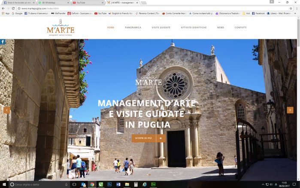The height and width of the screenshot is (188, 300).
Task: Open the Chrome three-dot menu
Action: (296, 9)
